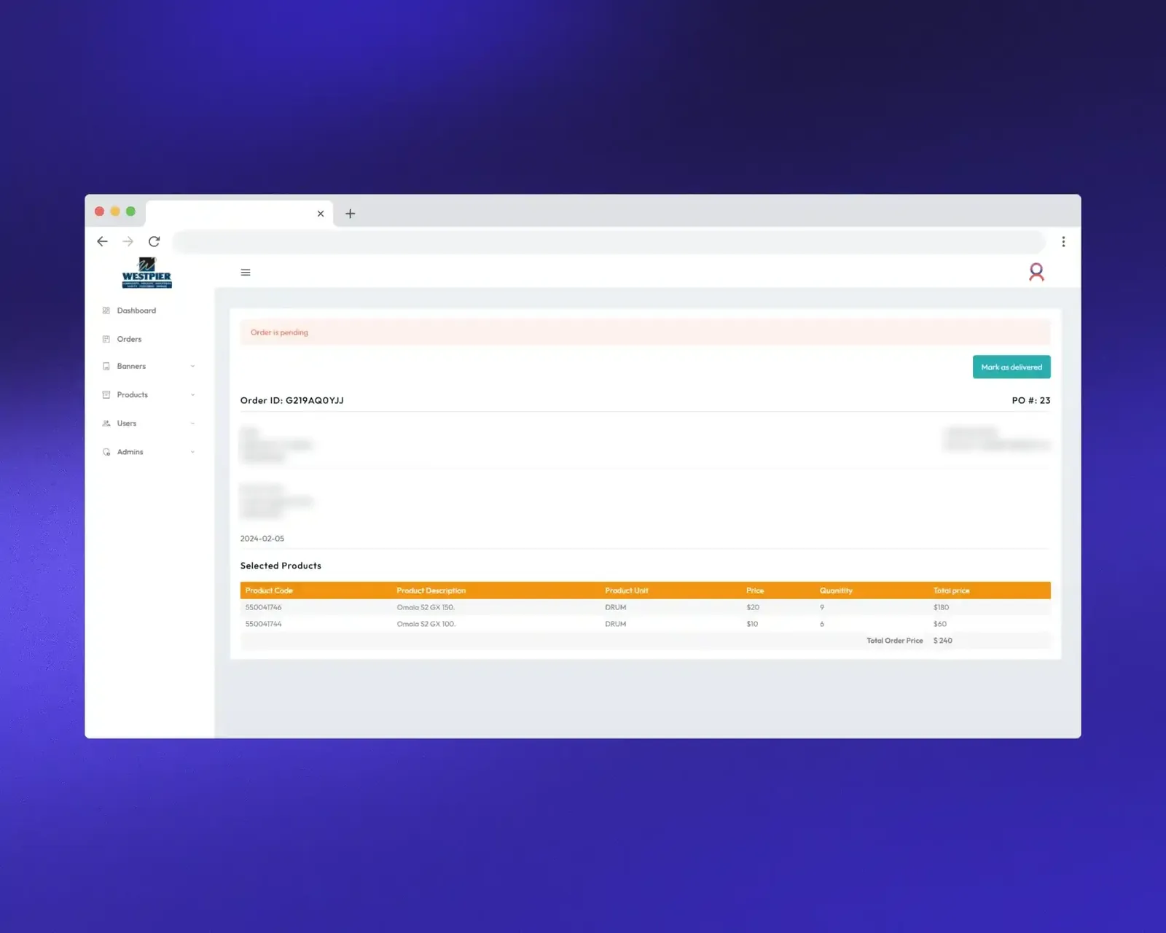Image resolution: width=1166 pixels, height=933 pixels.
Task: Expand the Users chevron
Action: coord(192,423)
